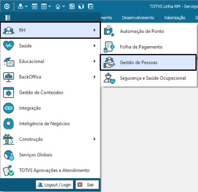Click the exit arrow toolbar icon
The width and height of the screenshot is (198, 192).
(91, 7)
